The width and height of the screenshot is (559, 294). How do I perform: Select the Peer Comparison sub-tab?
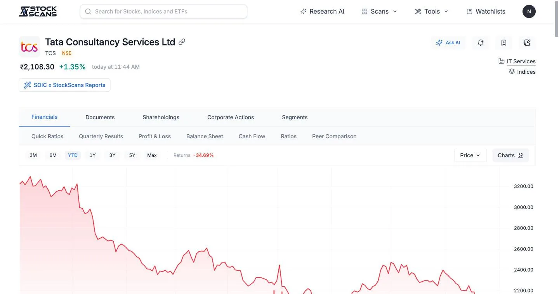pyautogui.click(x=334, y=136)
